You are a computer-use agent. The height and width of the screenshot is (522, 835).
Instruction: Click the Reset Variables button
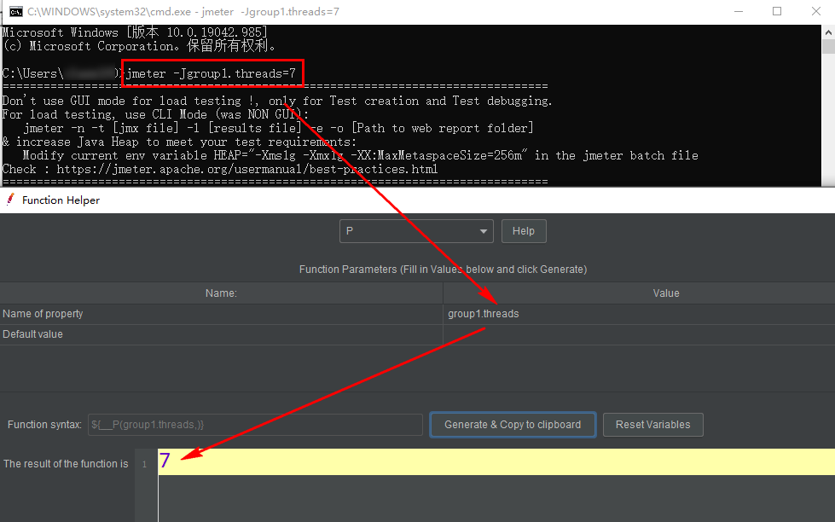tap(652, 425)
